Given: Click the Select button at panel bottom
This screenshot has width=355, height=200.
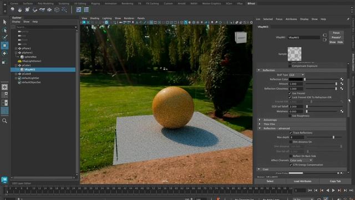Looking at the screenshot, I should [270, 181].
